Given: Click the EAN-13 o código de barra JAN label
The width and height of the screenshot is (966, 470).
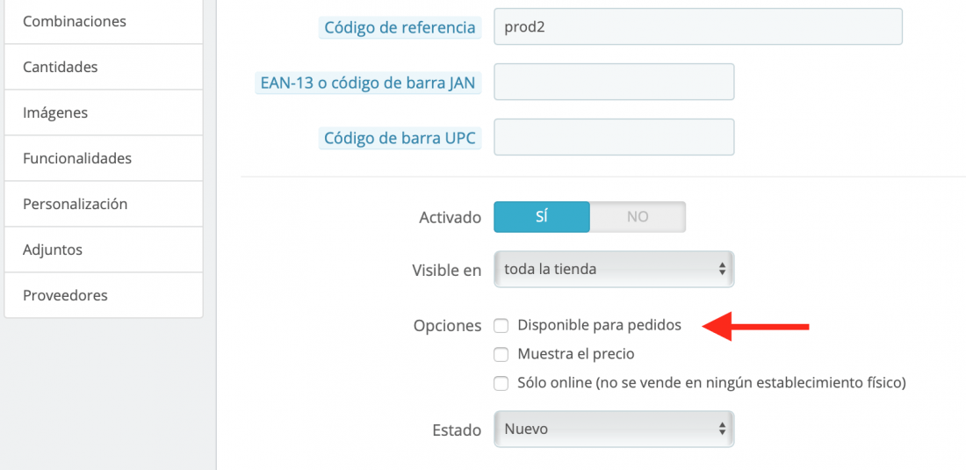Looking at the screenshot, I should coord(369,83).
